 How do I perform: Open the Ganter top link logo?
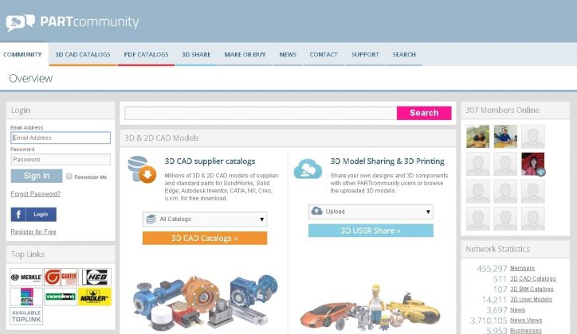(61, 277)
